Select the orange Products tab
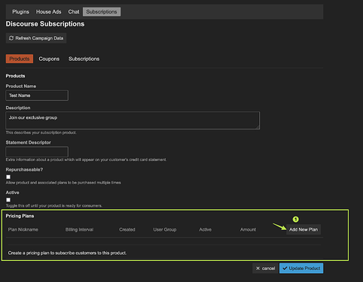363x282 pixels. click(x=20, y=59)
